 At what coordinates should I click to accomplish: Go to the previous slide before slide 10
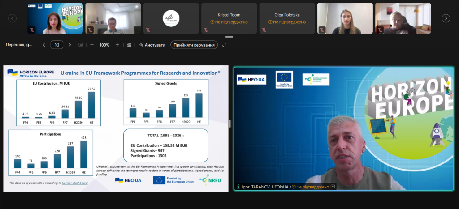44,45
